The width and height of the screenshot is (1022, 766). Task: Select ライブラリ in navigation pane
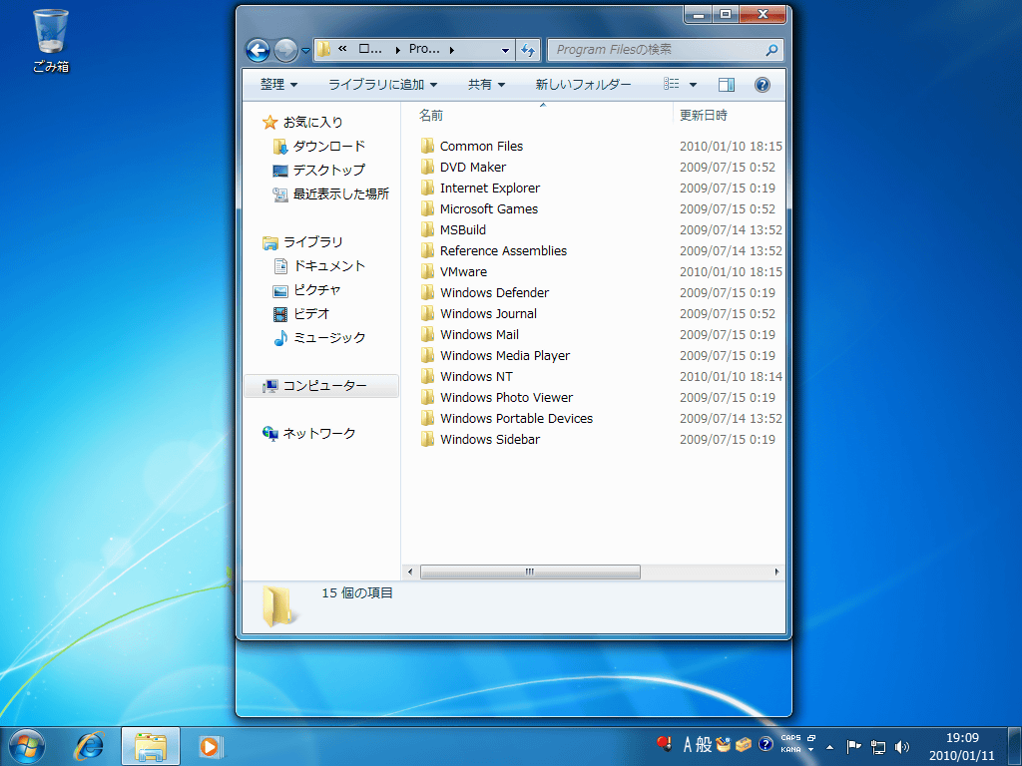tap(302, 242)
